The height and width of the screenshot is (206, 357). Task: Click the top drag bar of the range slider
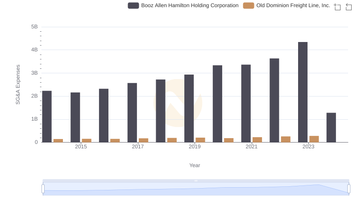pos(196,181)
